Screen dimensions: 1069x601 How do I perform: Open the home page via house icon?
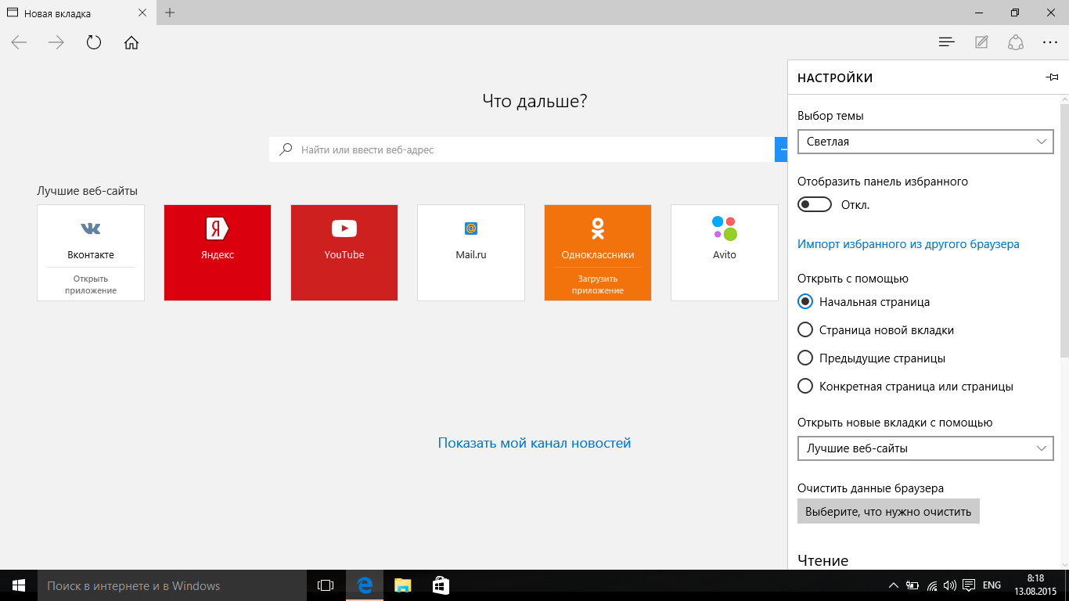coord(131,42)
